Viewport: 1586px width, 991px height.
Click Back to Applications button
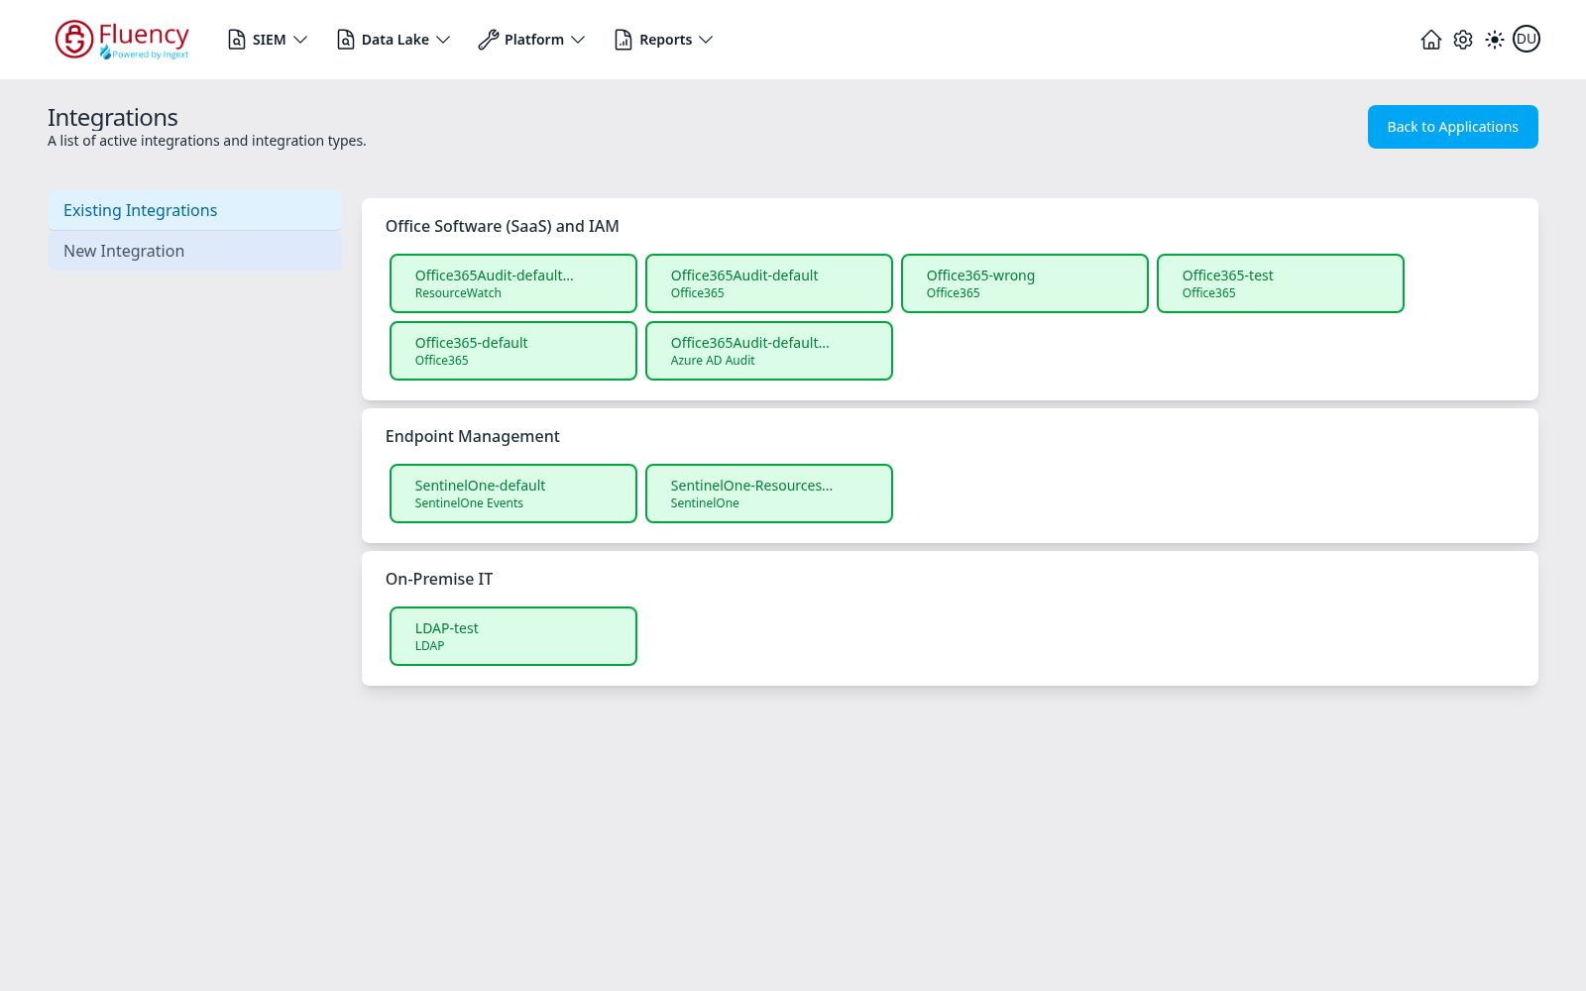1452,127
